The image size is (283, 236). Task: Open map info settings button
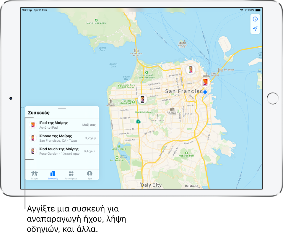point(255,19)
